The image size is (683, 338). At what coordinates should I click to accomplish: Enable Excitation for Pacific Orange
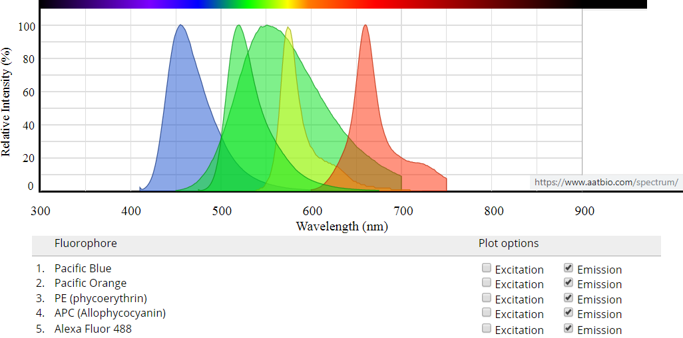[487, 283]
